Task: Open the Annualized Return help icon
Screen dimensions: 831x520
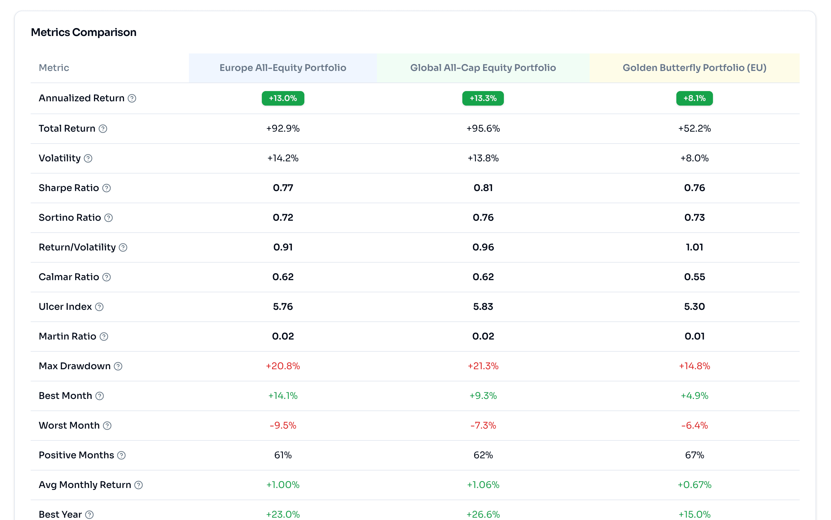Action: 132,99
